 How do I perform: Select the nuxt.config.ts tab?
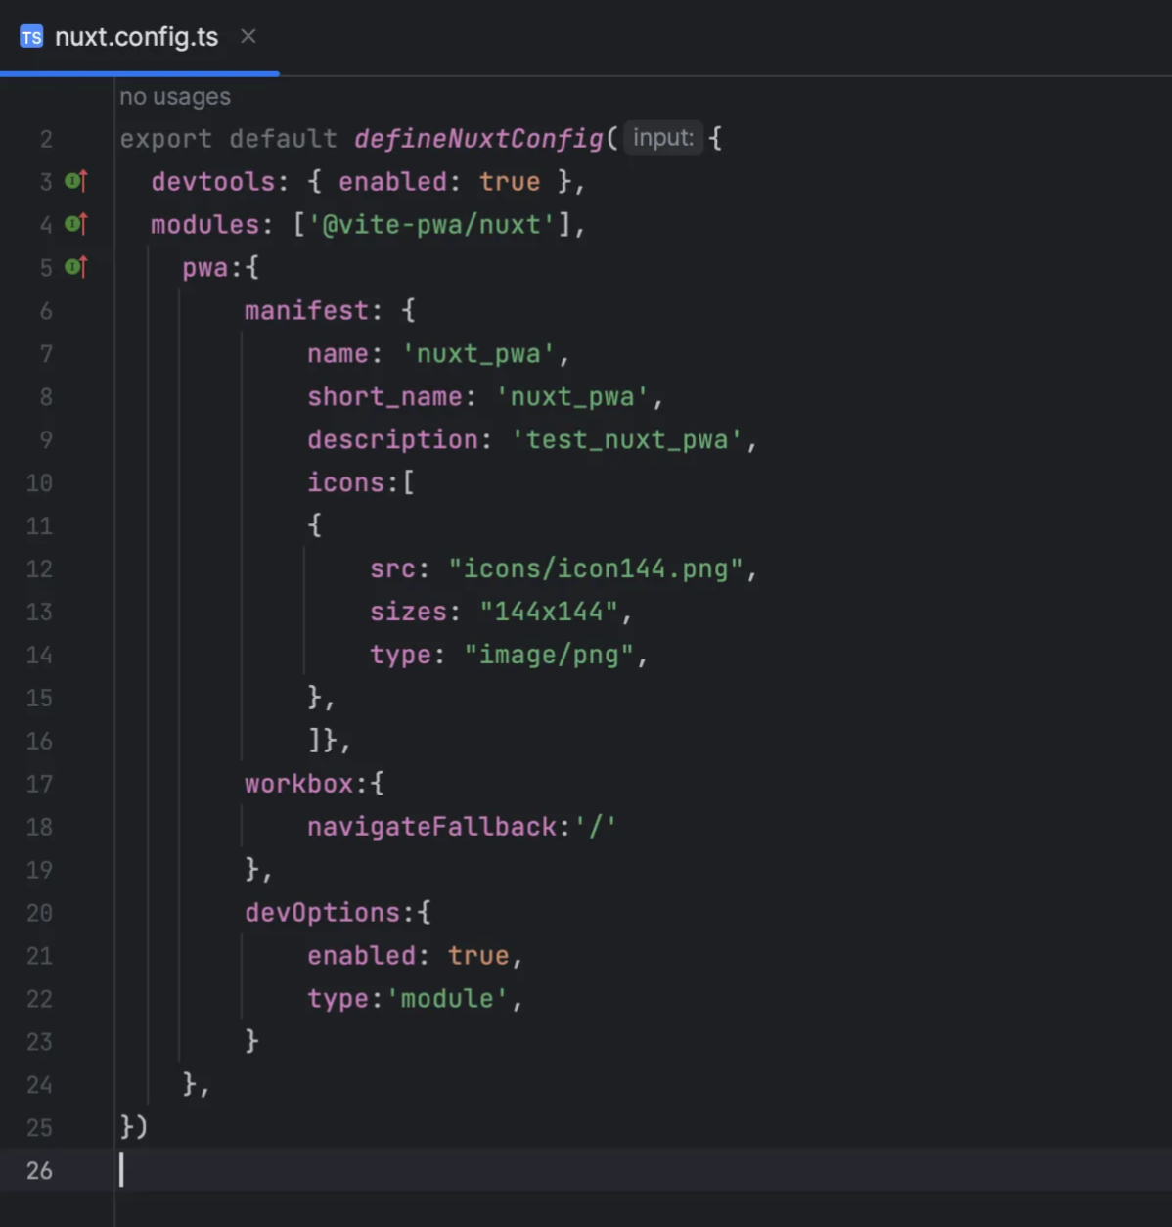[137, 36]
